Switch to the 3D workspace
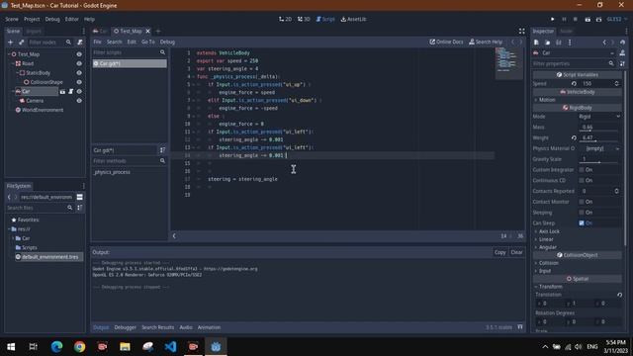This screenshot has height=356, width=633. (304, 19)
